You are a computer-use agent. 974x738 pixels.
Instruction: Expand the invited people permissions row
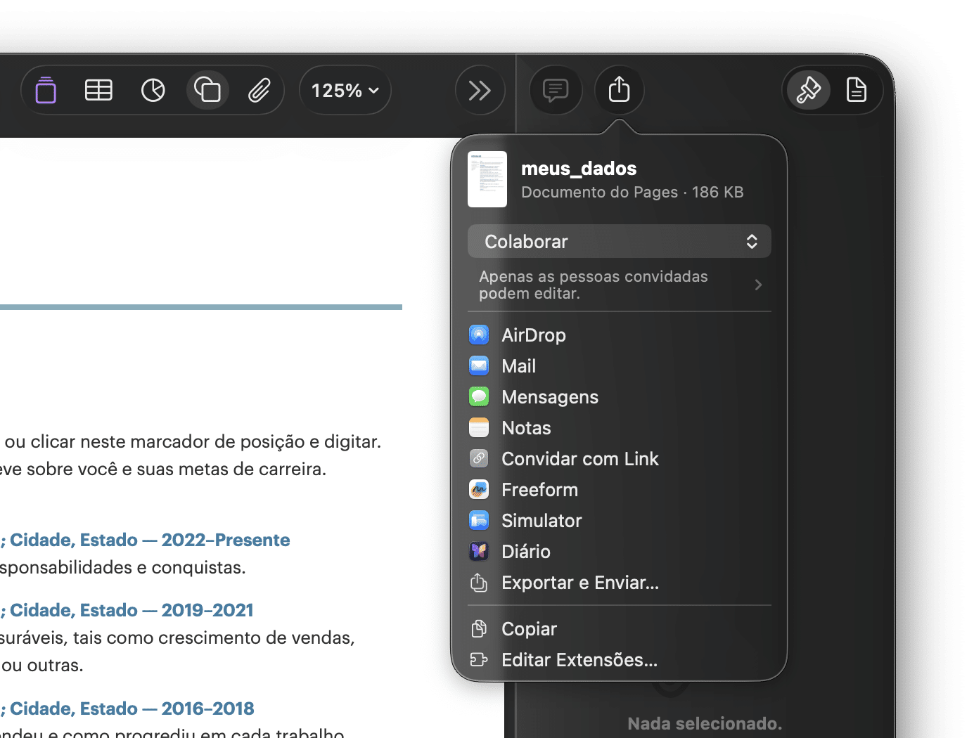pos(619,285)
